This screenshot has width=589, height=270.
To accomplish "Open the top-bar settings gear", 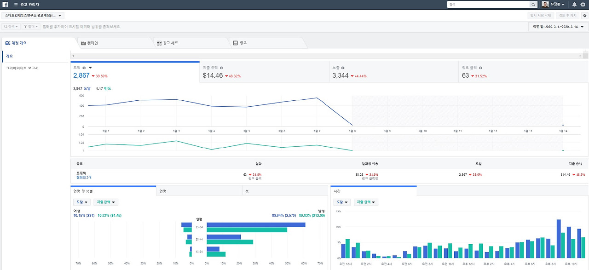I will coord(583,4).
